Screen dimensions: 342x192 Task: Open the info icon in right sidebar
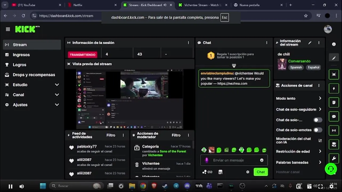(x=334, y=44)
